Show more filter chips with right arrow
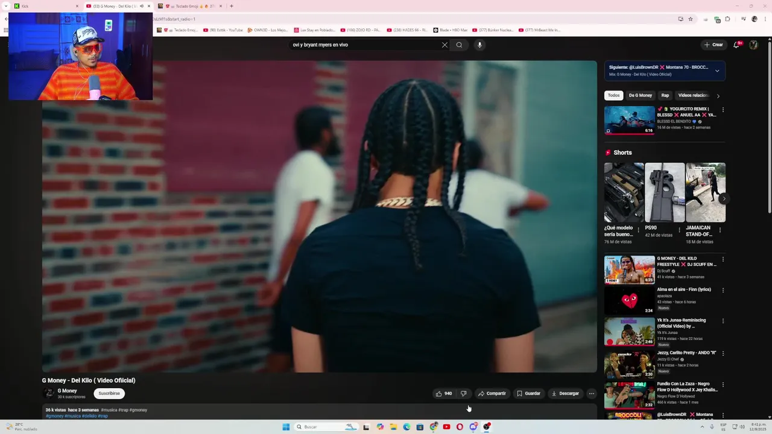The width and height of the screenshot is (772, 434). (x=718, y=96)
